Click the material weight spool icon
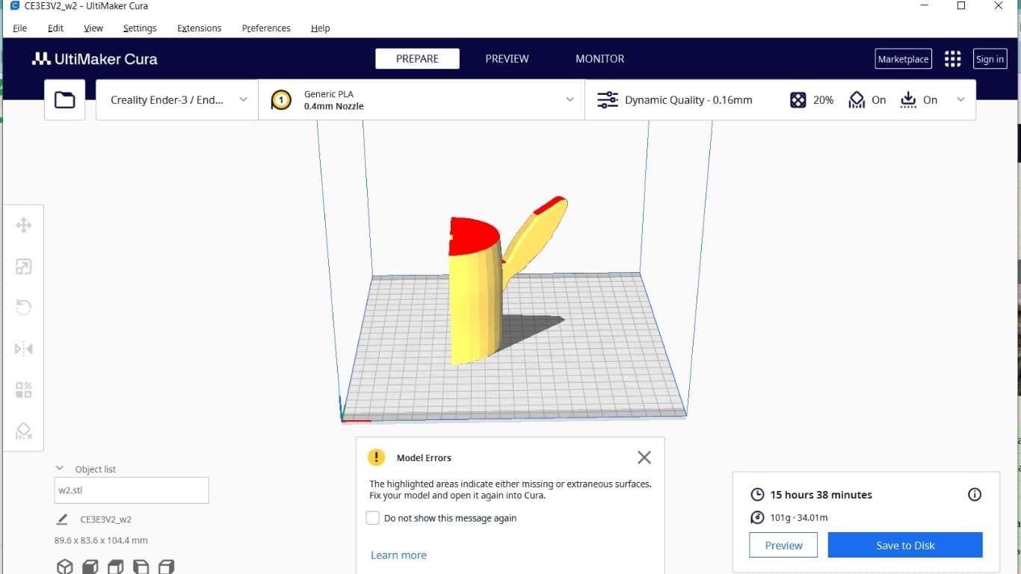Screen dimensions: 1021x574 757,517
